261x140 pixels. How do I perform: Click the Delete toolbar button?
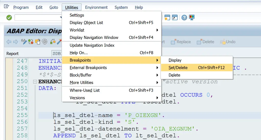[x=205, y=42]
